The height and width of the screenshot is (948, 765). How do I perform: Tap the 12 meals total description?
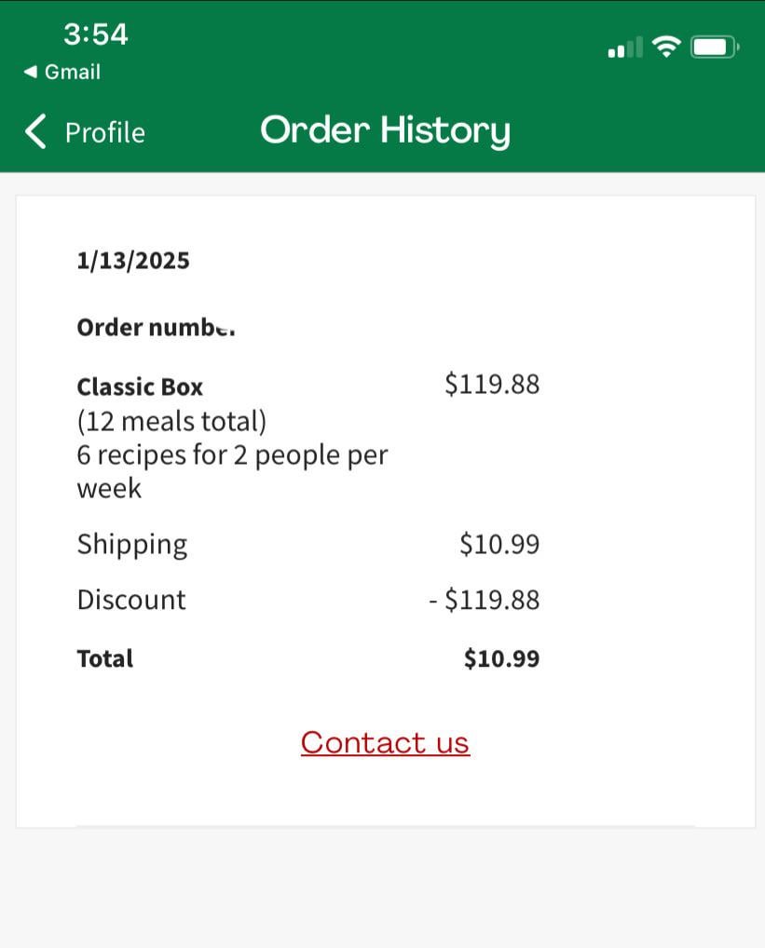coord(171,422)
